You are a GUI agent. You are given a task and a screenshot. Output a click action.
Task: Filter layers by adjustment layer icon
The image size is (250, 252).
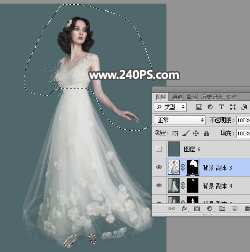point(210,107)
